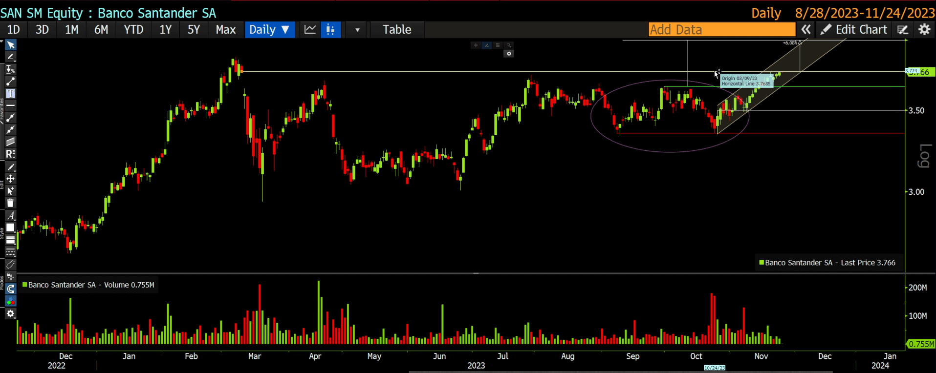Click the Banco Santander Volume legend
Screen dimensions: 936x373
point(88,285)
